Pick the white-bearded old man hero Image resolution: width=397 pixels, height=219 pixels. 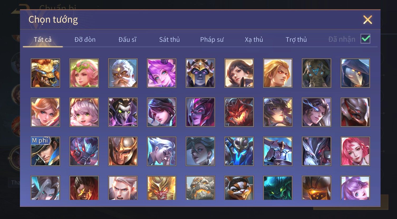coord(123,73)
